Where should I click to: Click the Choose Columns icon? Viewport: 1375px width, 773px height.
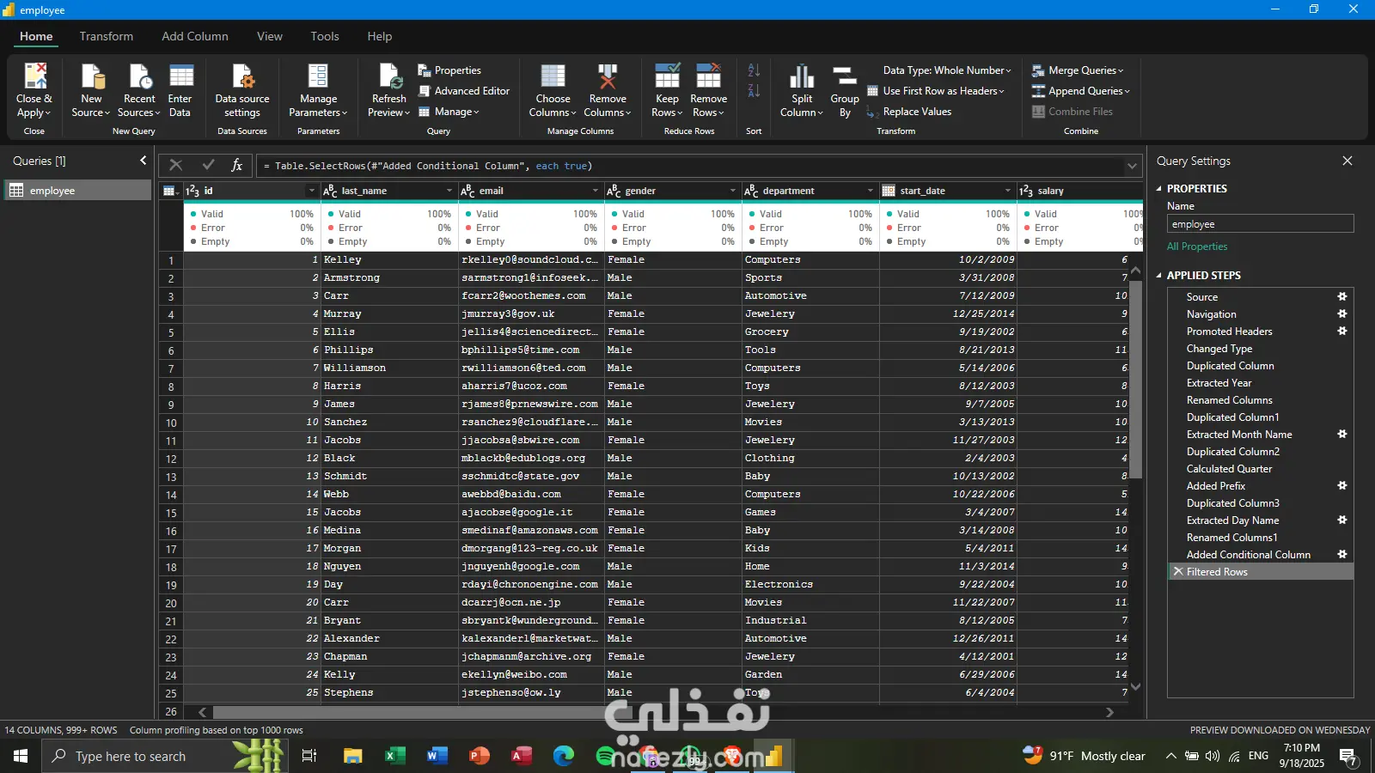coord(553,76)
